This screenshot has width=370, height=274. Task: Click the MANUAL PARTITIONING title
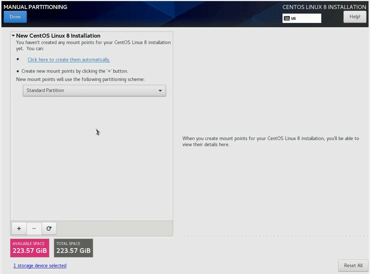pos(35,7)
